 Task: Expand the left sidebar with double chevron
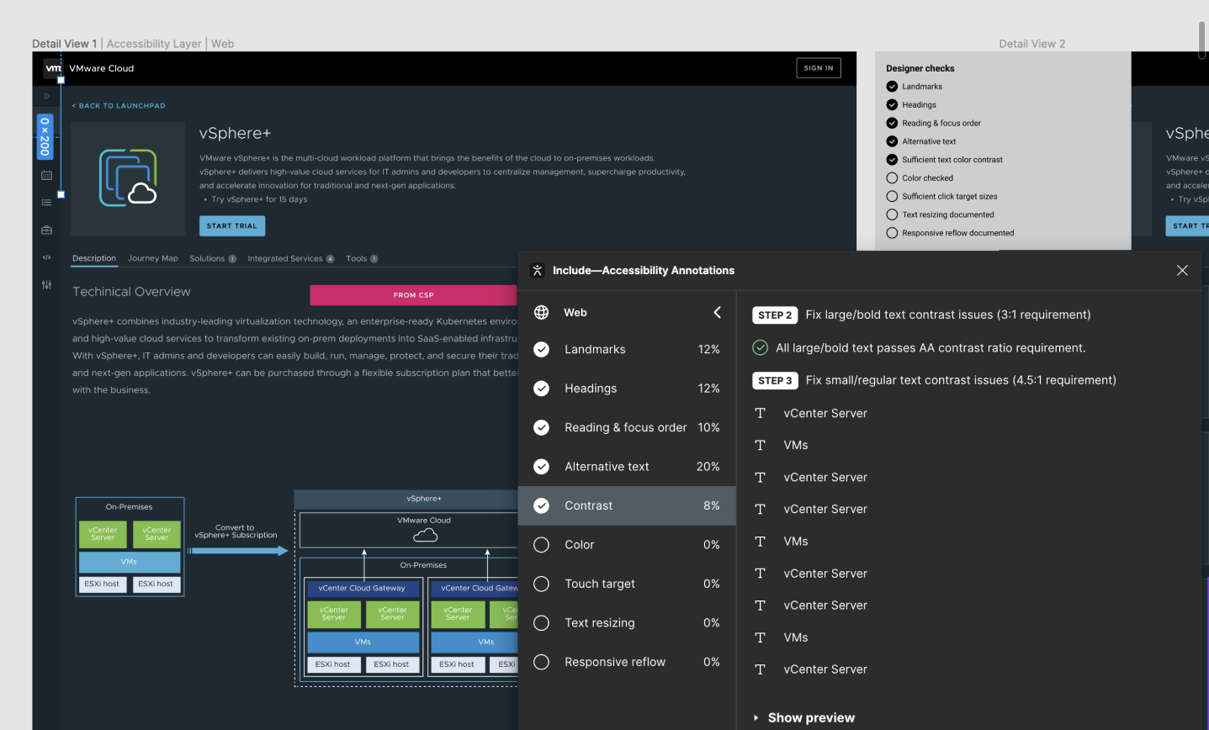(x=46, y=96)
